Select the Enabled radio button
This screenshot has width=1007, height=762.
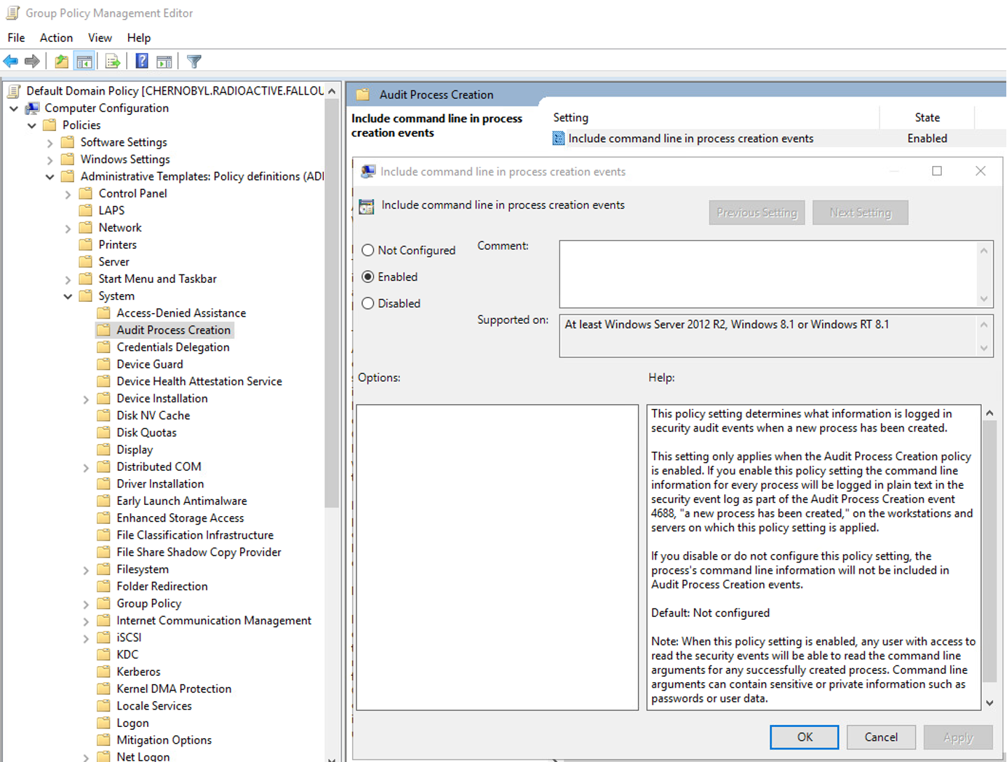[x=368, y=277]
